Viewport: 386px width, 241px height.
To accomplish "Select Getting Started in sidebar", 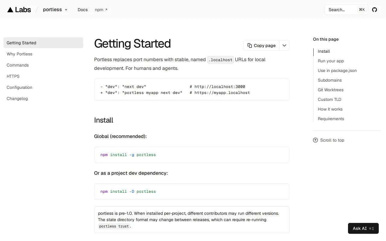I will click(43, 43).
